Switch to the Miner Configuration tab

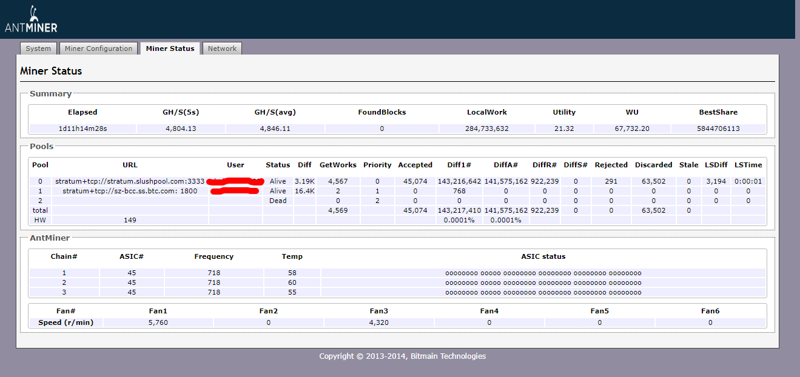pyautogui.click(x=98, y=48)
